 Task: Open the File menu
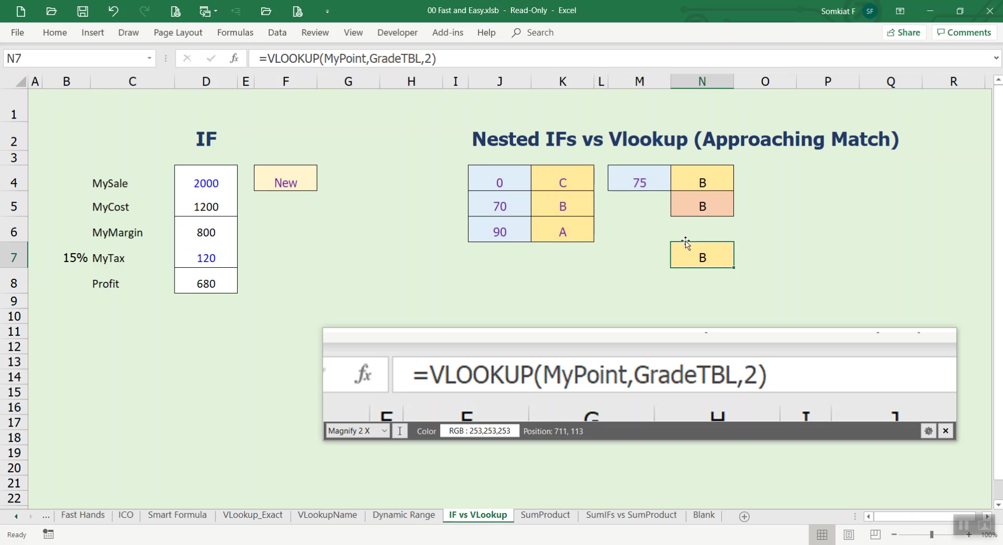pos(17,32)
